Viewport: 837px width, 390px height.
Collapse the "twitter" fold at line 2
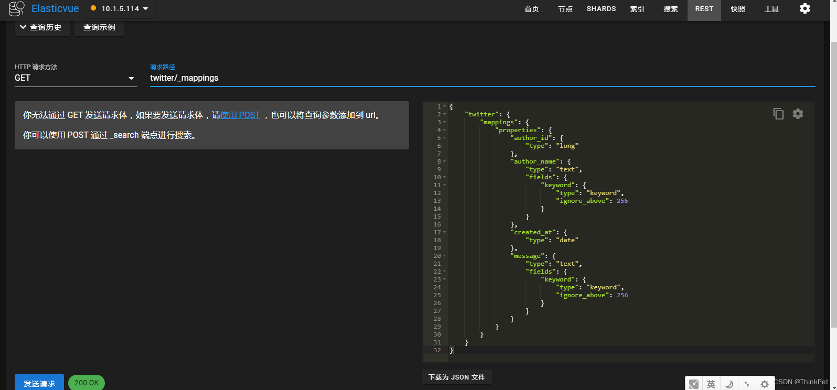pos(445,114)
